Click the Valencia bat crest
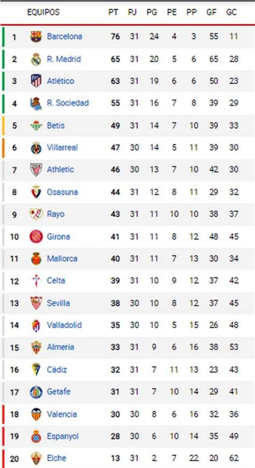255x468 pixels. [x=36, y=414]
